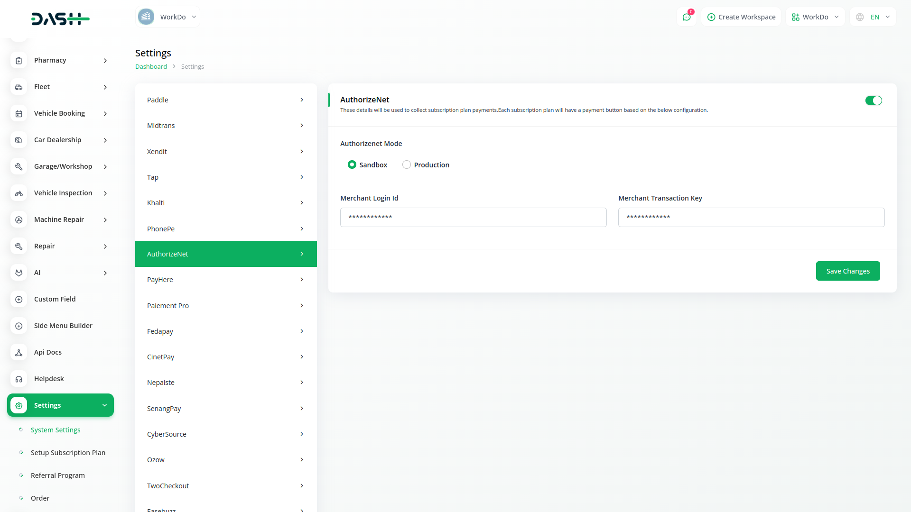Select the Production mode radio button
The width and height of the screenshot is (911, 512).
point(407,165)
